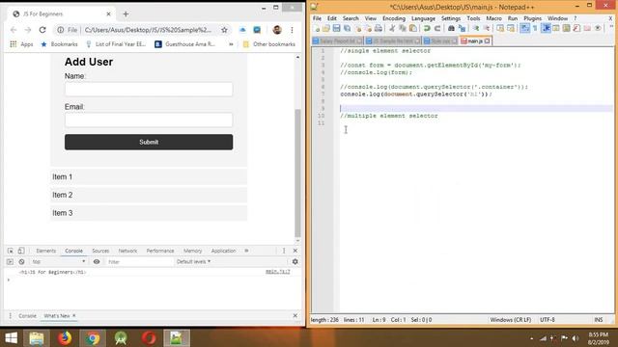
Task: Click the console Filter field
Action: click(139, 261)
